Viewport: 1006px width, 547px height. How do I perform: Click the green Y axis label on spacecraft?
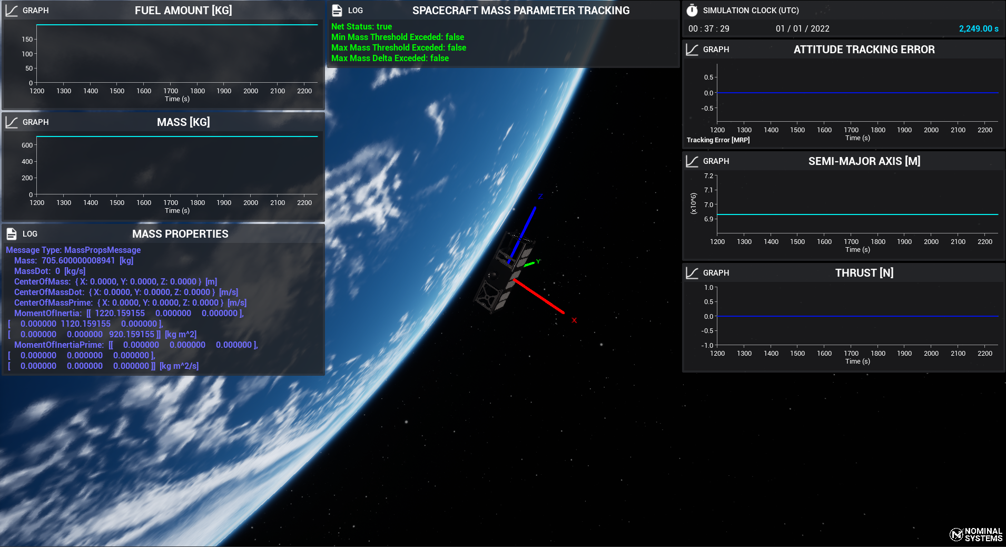[538, 261]
